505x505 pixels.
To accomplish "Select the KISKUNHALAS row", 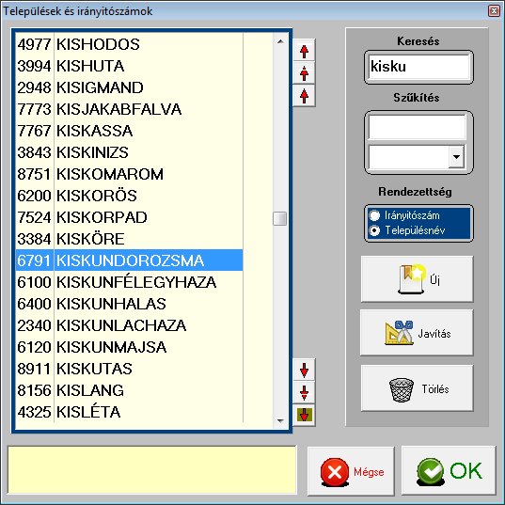I will pos(129,304).
